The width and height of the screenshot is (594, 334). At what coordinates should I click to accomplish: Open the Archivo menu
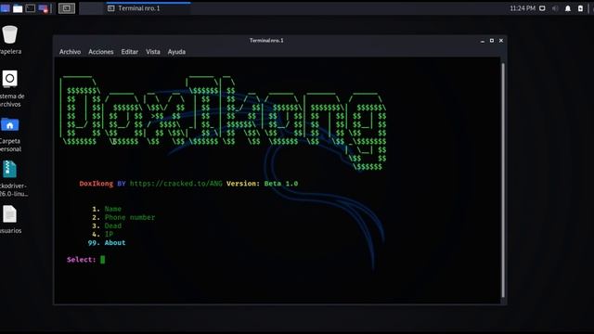[x=70, y=52]
